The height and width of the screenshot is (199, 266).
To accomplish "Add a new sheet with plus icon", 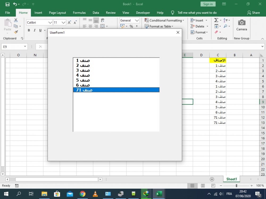I will point(212,179).
